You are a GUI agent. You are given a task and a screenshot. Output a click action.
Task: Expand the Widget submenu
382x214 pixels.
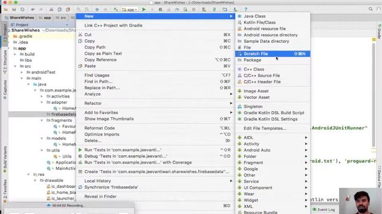tap(273, 200)
